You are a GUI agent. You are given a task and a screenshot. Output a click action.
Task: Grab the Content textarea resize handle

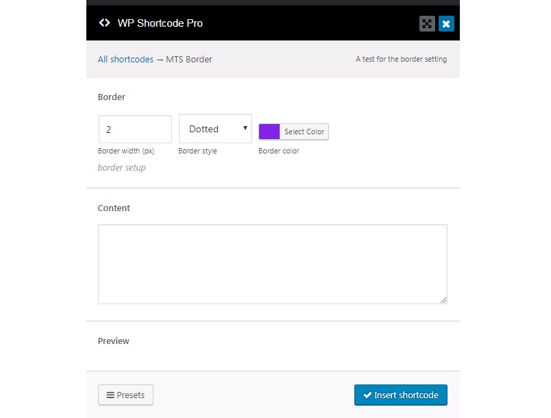point(443,299)
